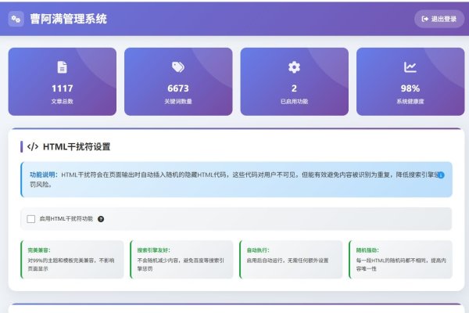Click the 随机强劲 feature card
The image size is (469, 313).
pyautogui.click(x=400, y=259)
